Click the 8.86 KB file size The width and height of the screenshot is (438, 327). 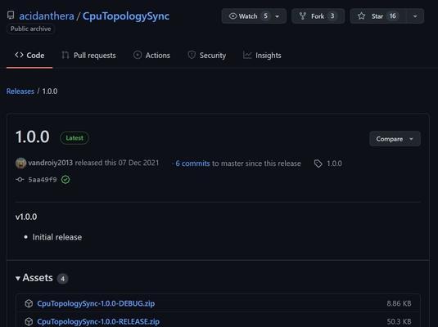click(x=399, y=303)
